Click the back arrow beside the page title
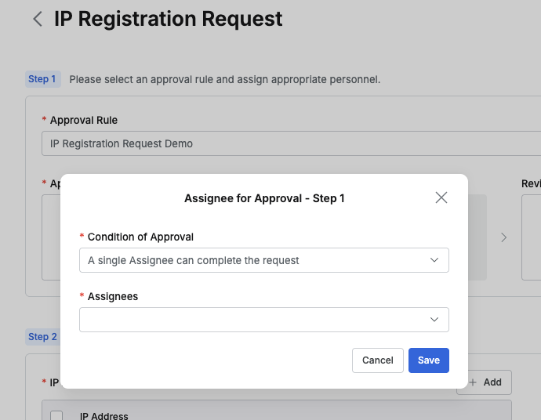This screenshot has height=420, width=541. (37, 20)
